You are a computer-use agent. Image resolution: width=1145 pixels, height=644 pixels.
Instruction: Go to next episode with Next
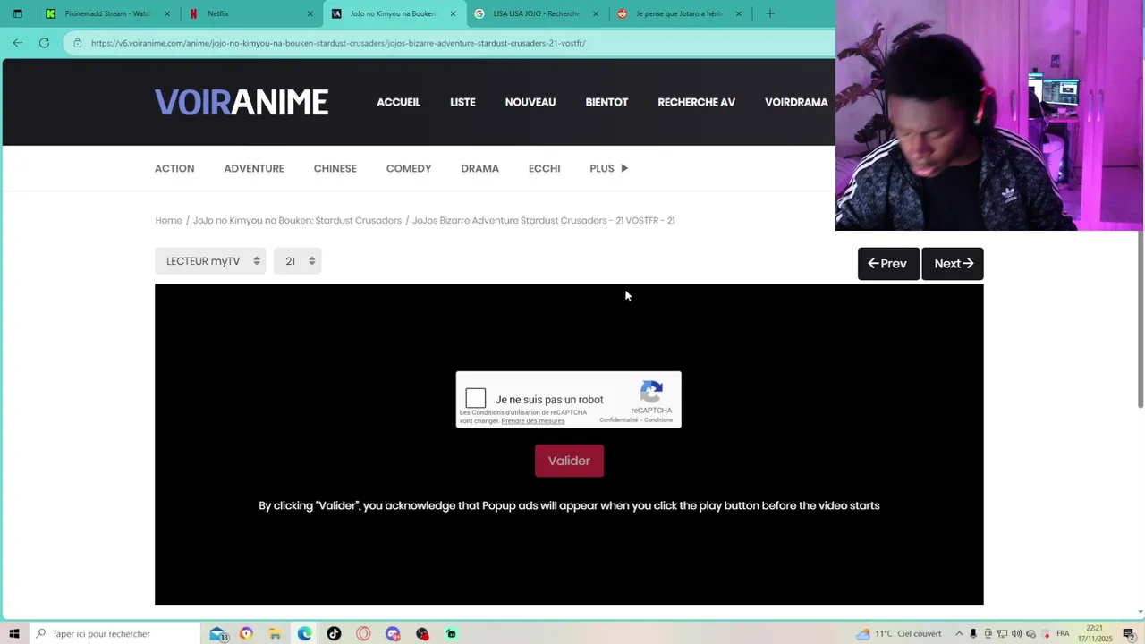pos(953,264)
